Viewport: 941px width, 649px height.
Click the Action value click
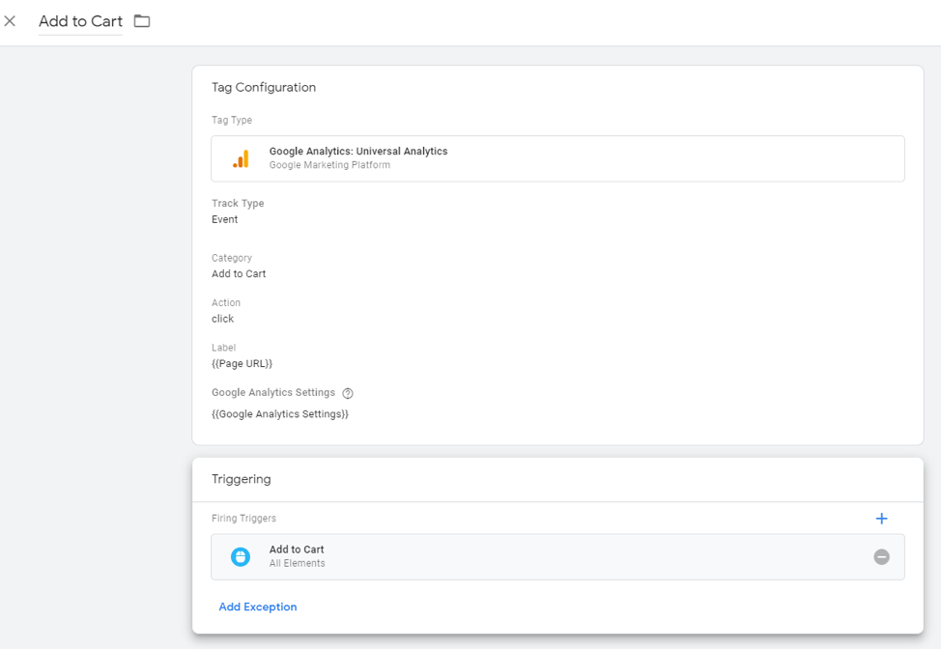tap(222, 319)
